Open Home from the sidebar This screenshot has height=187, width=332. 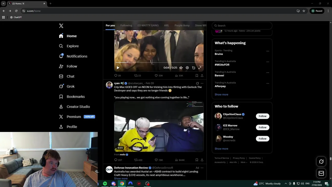(68, 36)
